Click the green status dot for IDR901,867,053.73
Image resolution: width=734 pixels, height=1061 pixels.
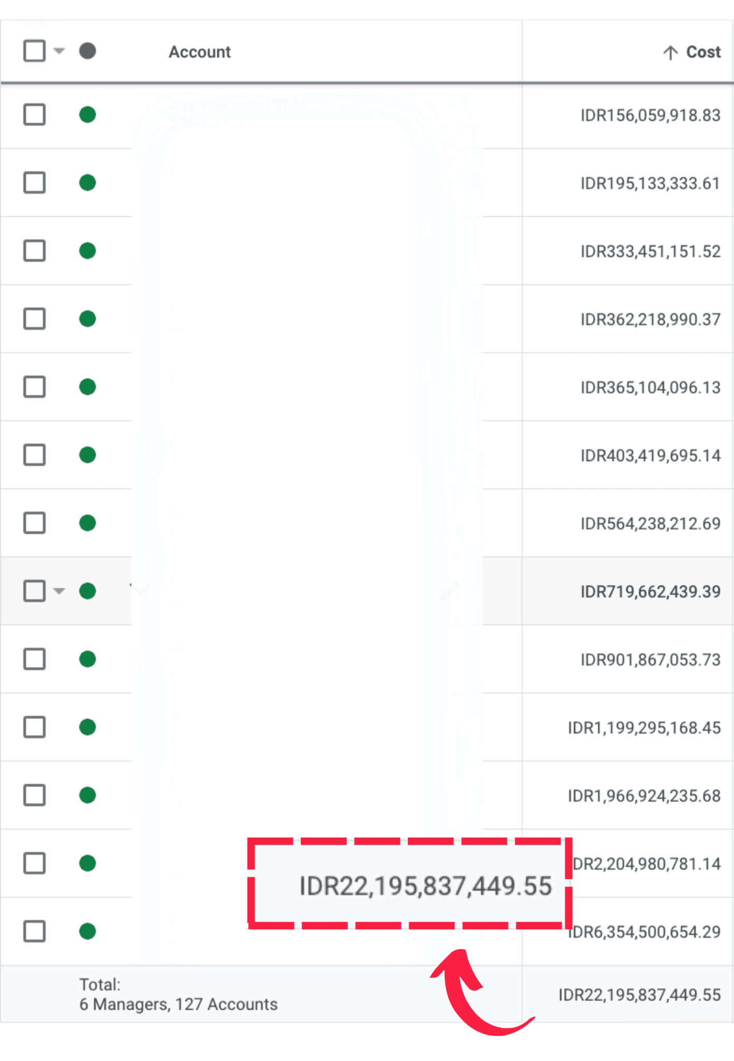tap(87, 659)
